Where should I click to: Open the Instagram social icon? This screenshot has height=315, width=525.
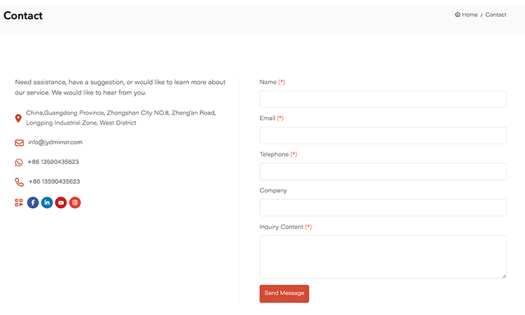point(75,203)
